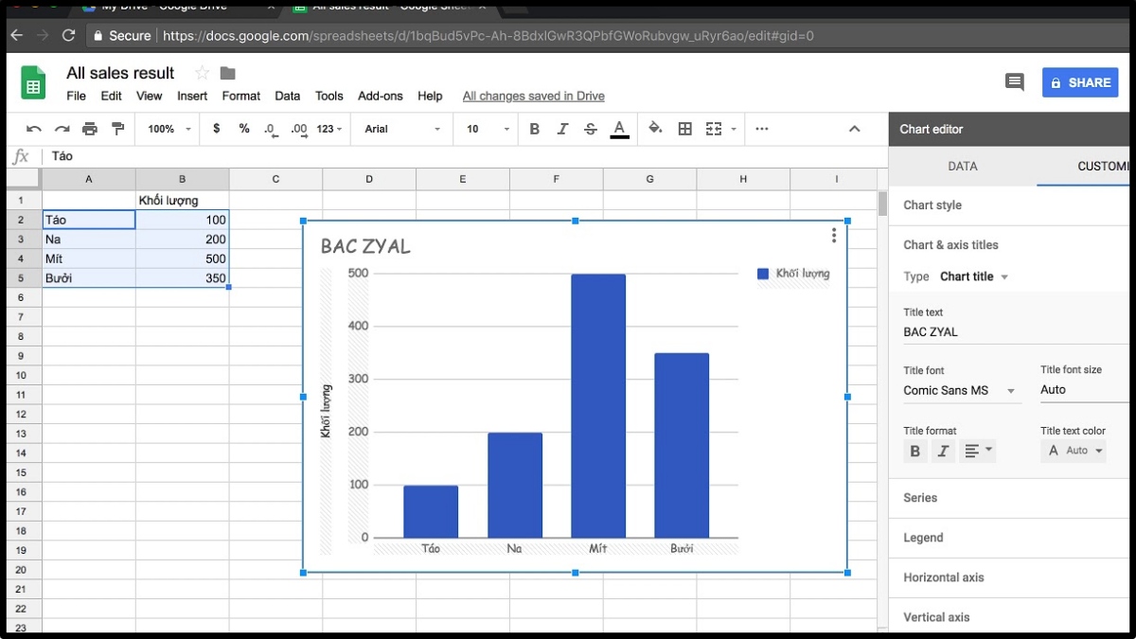
Task: Open the Insert menu
Action: [192, 96]
